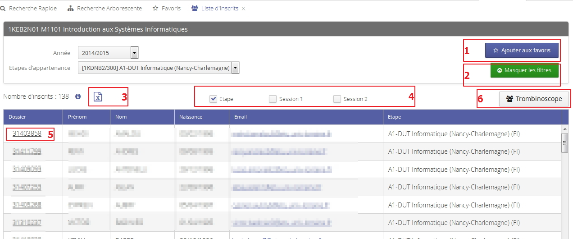Enable the Session 1 checkbox

point(273,99)
